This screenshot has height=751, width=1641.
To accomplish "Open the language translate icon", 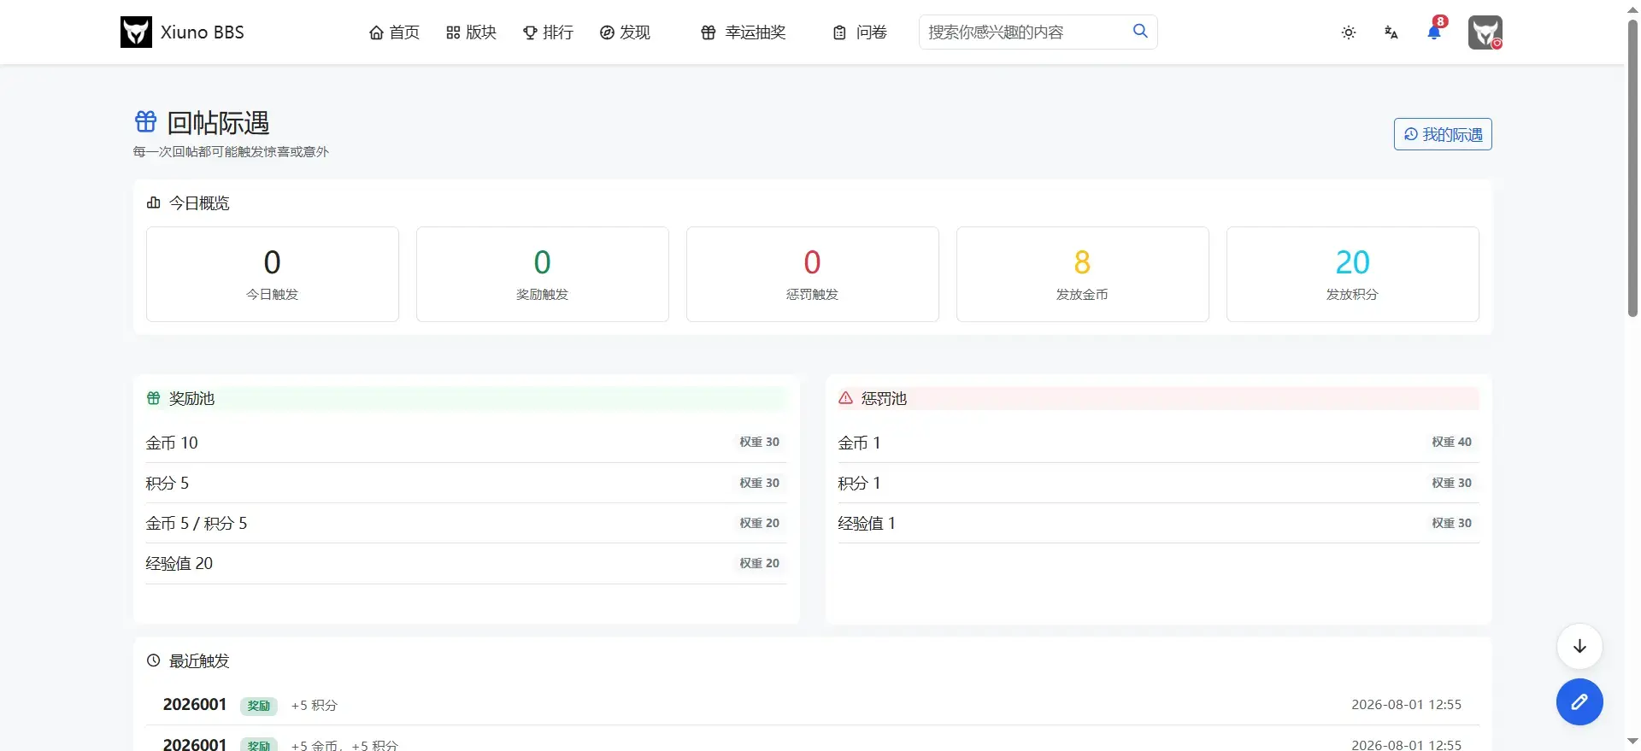I will [1391, 32].
